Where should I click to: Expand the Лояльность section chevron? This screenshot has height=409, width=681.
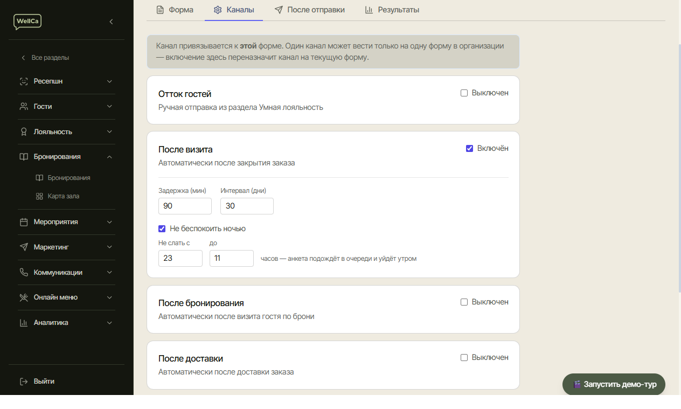click(x=109, y=132)
